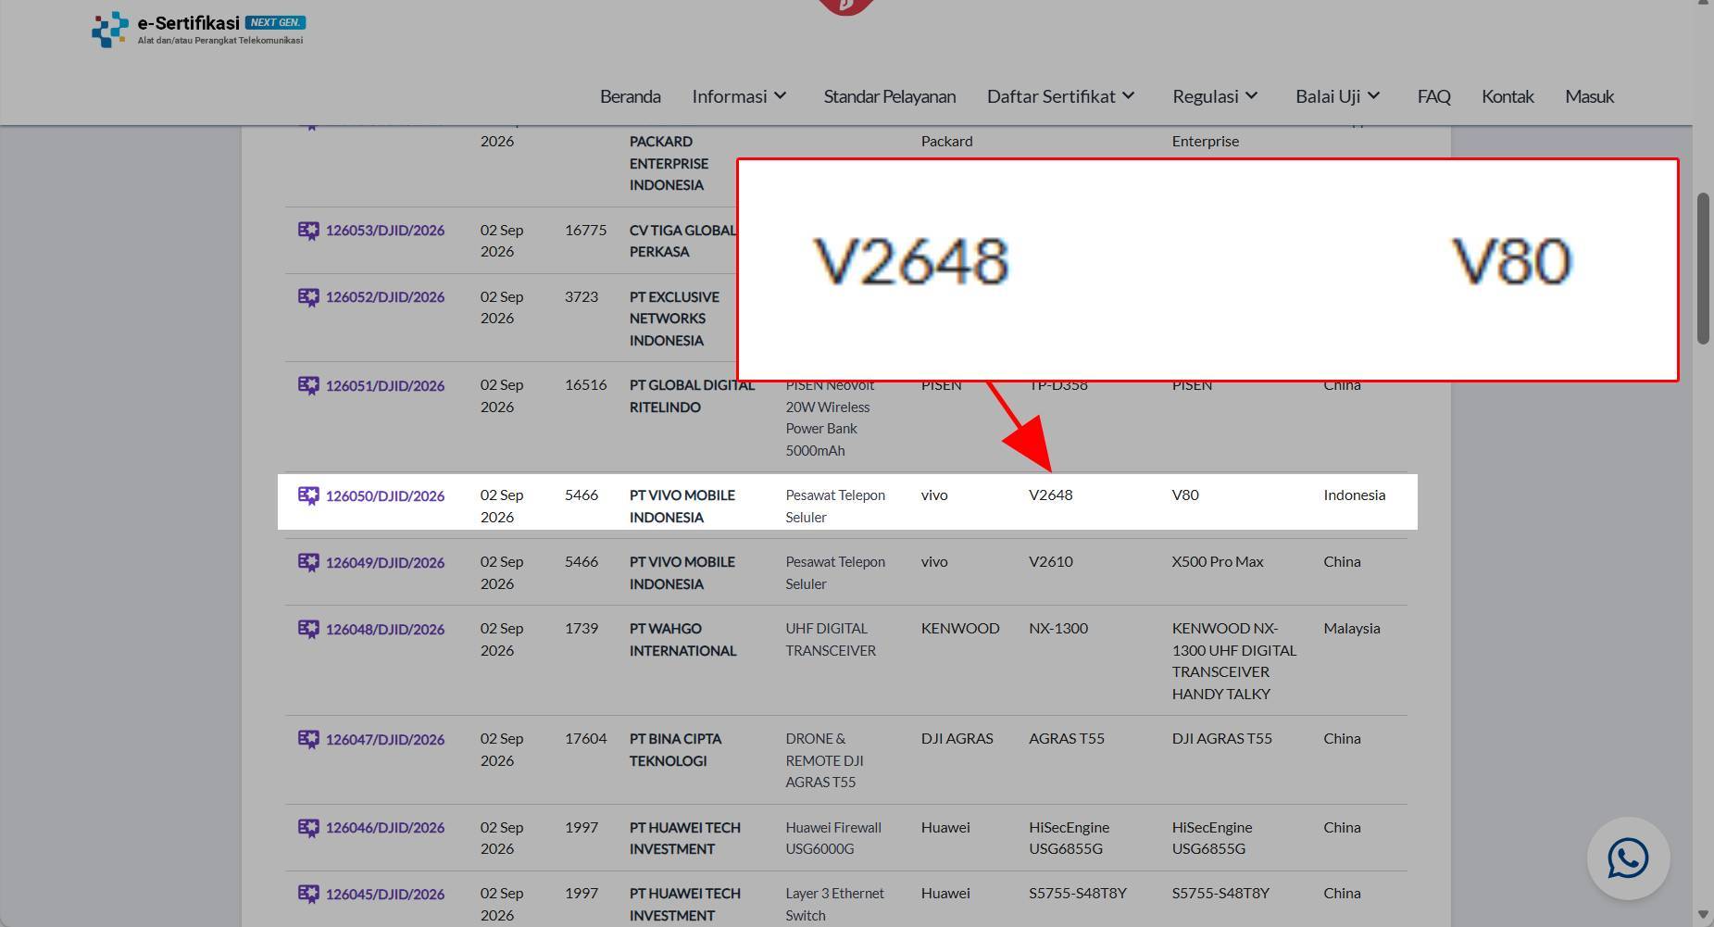1714x927 pixels.
Task: Open the FAQ nav item
Action: 1433,96
